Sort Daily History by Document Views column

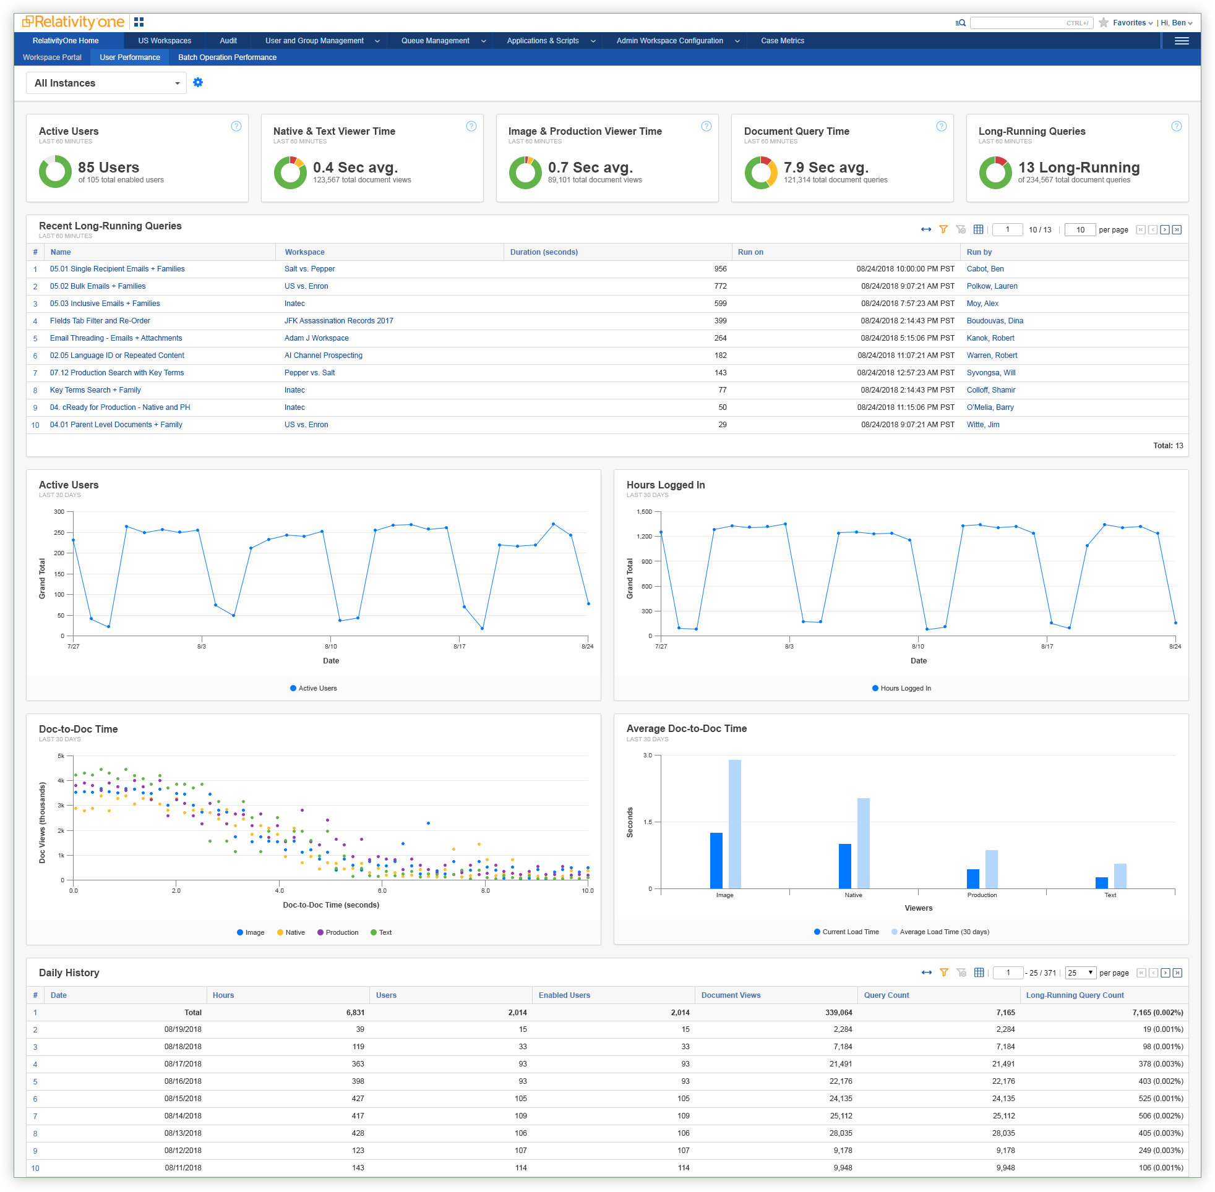pos(730,995)
